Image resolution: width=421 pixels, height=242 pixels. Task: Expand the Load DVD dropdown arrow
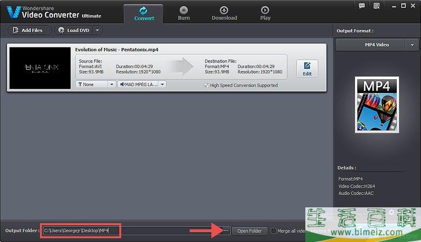98,30
